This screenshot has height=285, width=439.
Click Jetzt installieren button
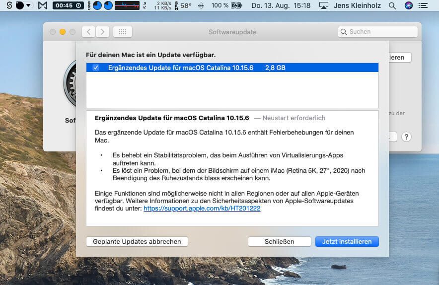click(x=347, y=242)
